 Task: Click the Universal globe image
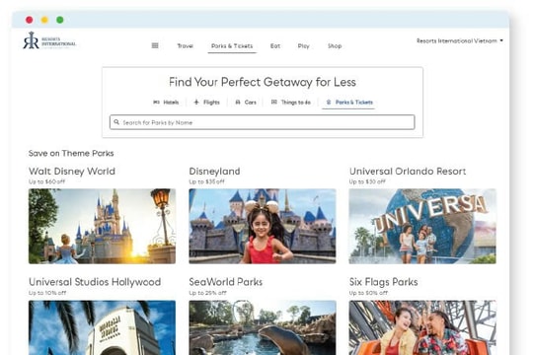[x=422, y=226]
